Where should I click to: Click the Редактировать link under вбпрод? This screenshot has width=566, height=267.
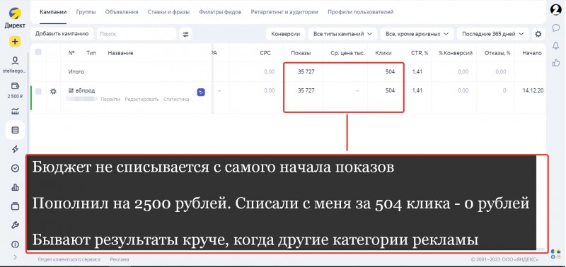tap(142, 100)
